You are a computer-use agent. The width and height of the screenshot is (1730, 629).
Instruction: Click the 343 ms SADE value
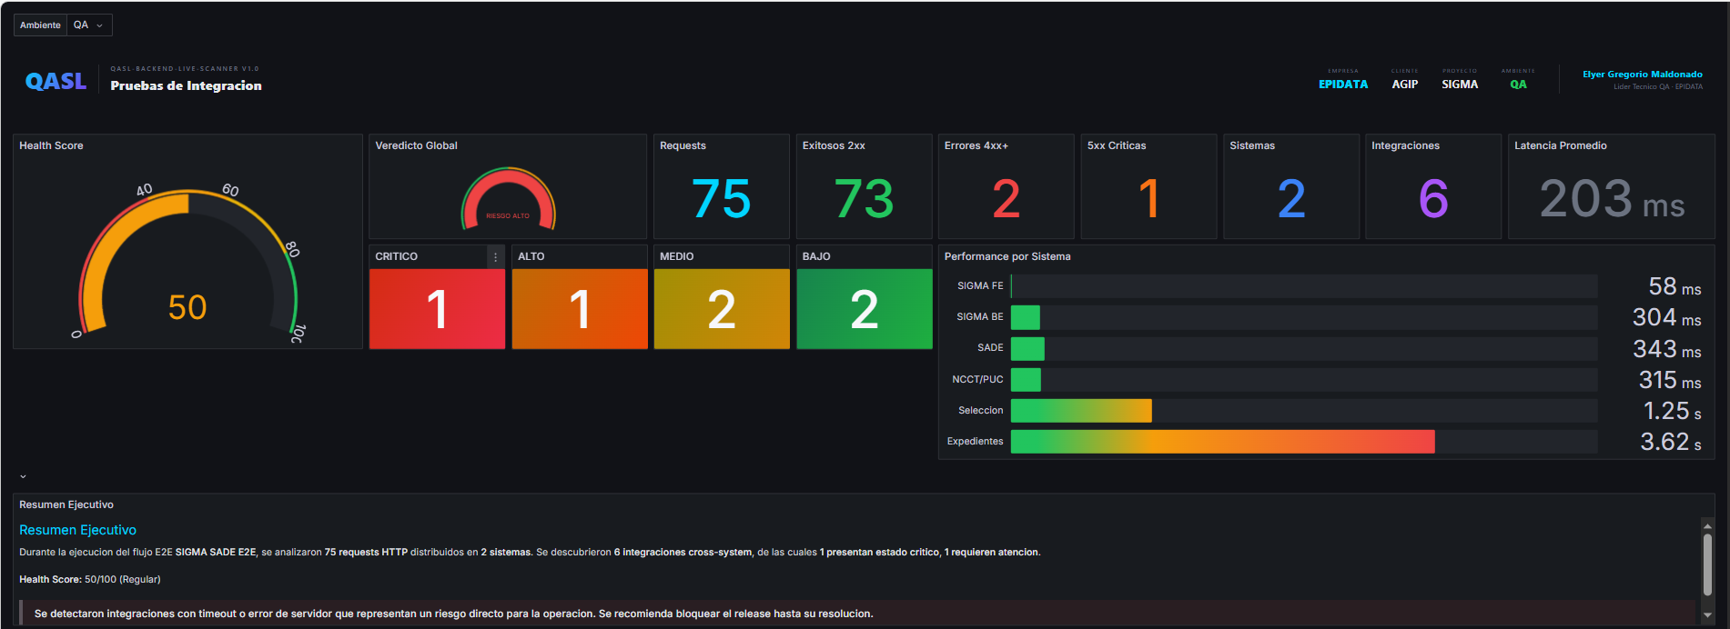[x=1667, y=349]
